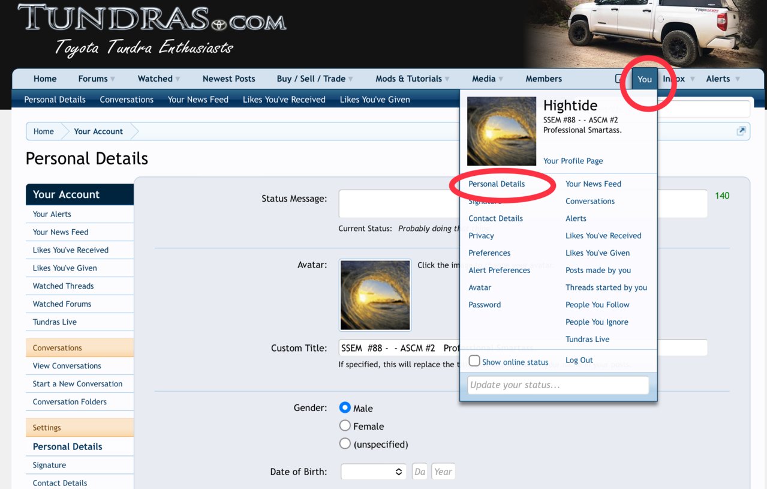Screen dimensions: 767x489
Task: Open Tundras Live in the sidebar
Action: (x=55, y=322)
